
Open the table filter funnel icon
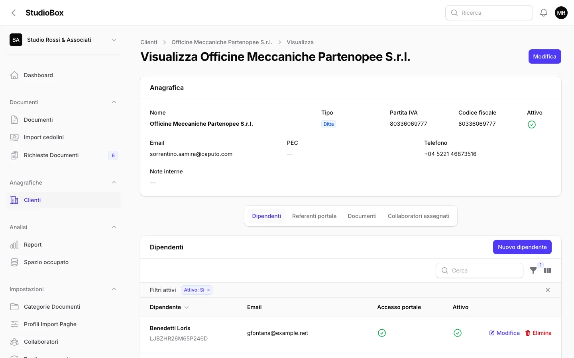coord(533,270)
